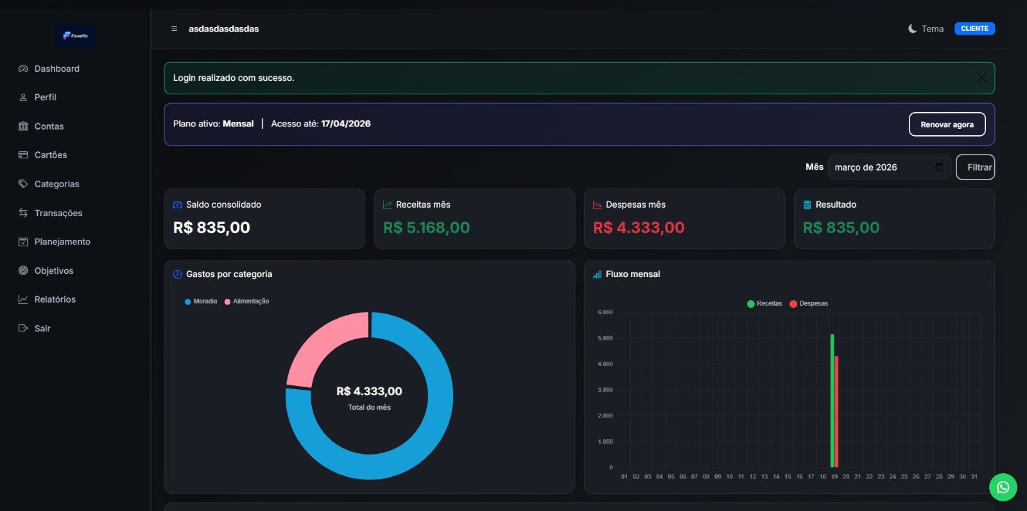The image size is (1027, 511).
Task: Log out using Sair
Action: [x=42, y=328]
